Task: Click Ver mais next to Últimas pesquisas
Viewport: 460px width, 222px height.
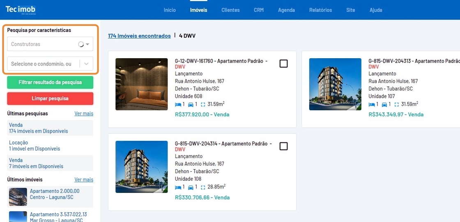Action: point(84,113)
